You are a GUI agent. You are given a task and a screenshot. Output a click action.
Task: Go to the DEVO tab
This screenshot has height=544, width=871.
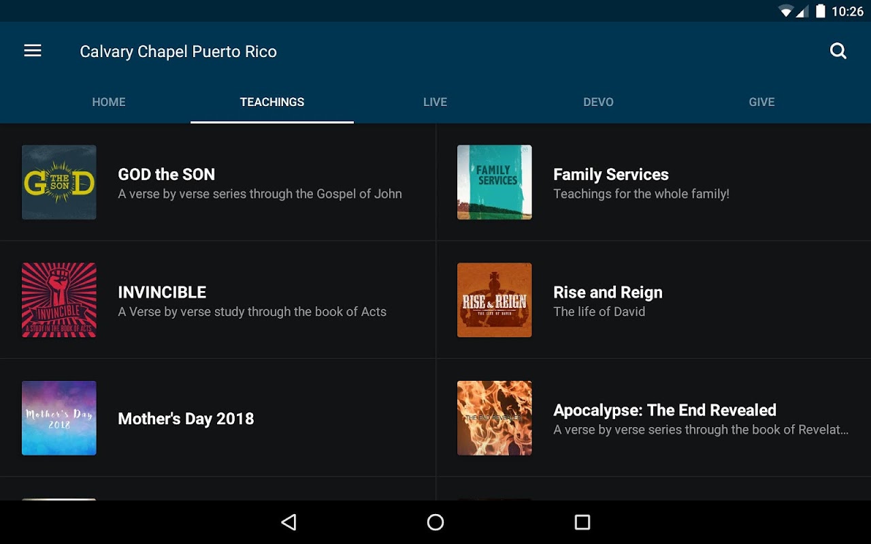[599, 102]
